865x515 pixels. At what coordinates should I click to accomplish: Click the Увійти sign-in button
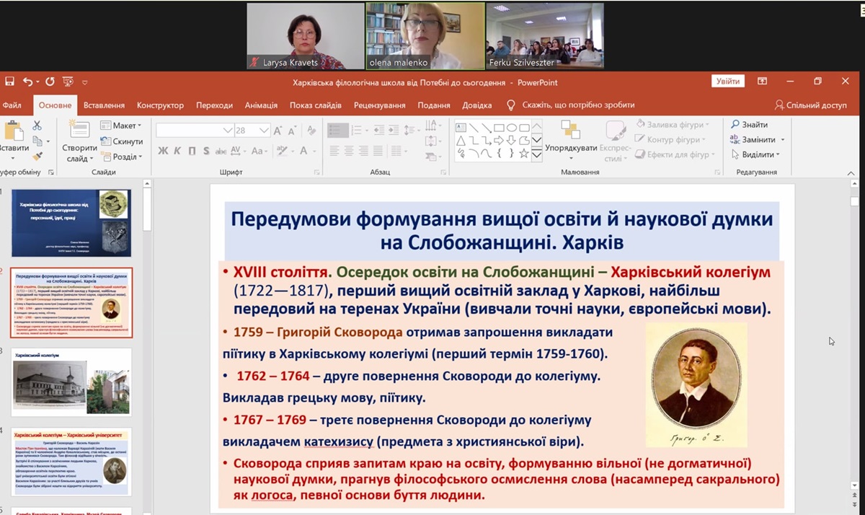pyautogui.click(x=727, y=82)
